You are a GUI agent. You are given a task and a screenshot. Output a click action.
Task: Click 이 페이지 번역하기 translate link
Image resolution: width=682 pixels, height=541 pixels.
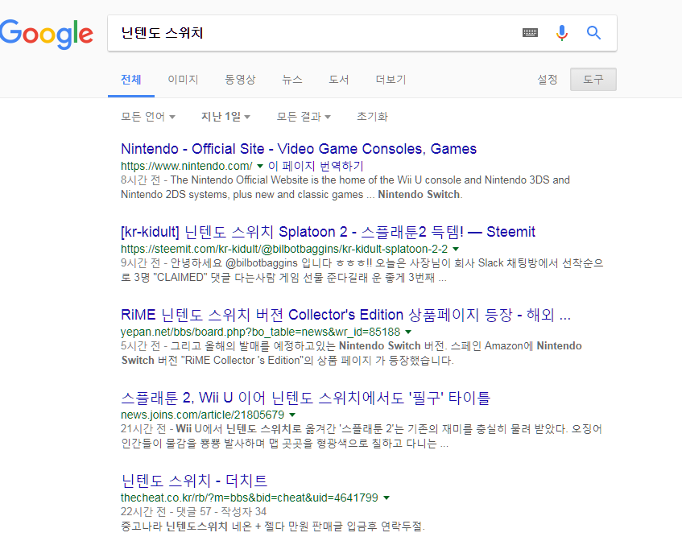point(316,166)
